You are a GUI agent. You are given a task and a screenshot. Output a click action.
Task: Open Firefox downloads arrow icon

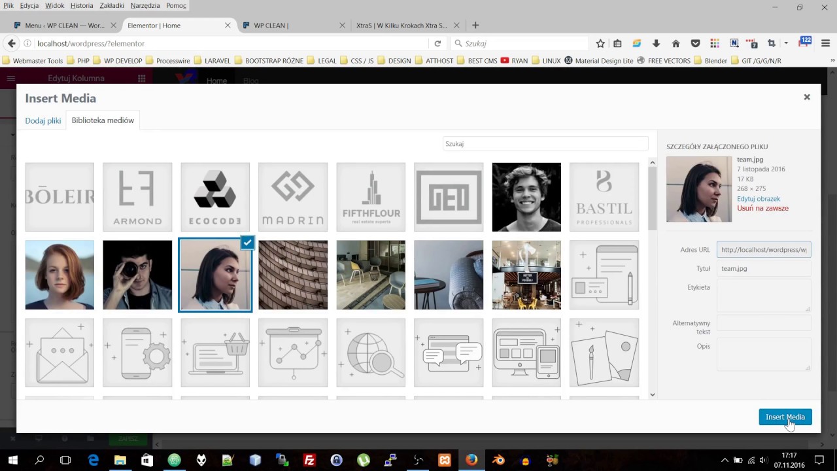[x=657, y=43]
